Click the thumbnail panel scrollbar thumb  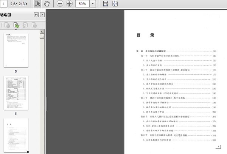click(x=42, y=37)
